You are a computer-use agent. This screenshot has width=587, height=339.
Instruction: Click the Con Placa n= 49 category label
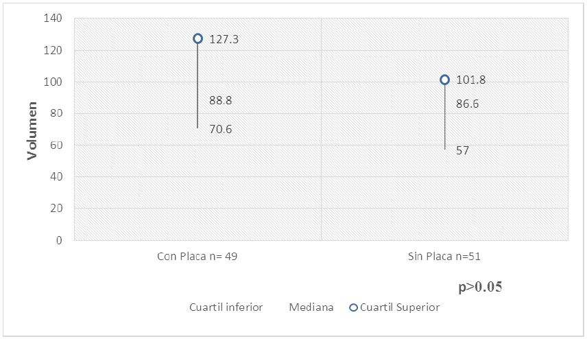[x=197, y=256]
